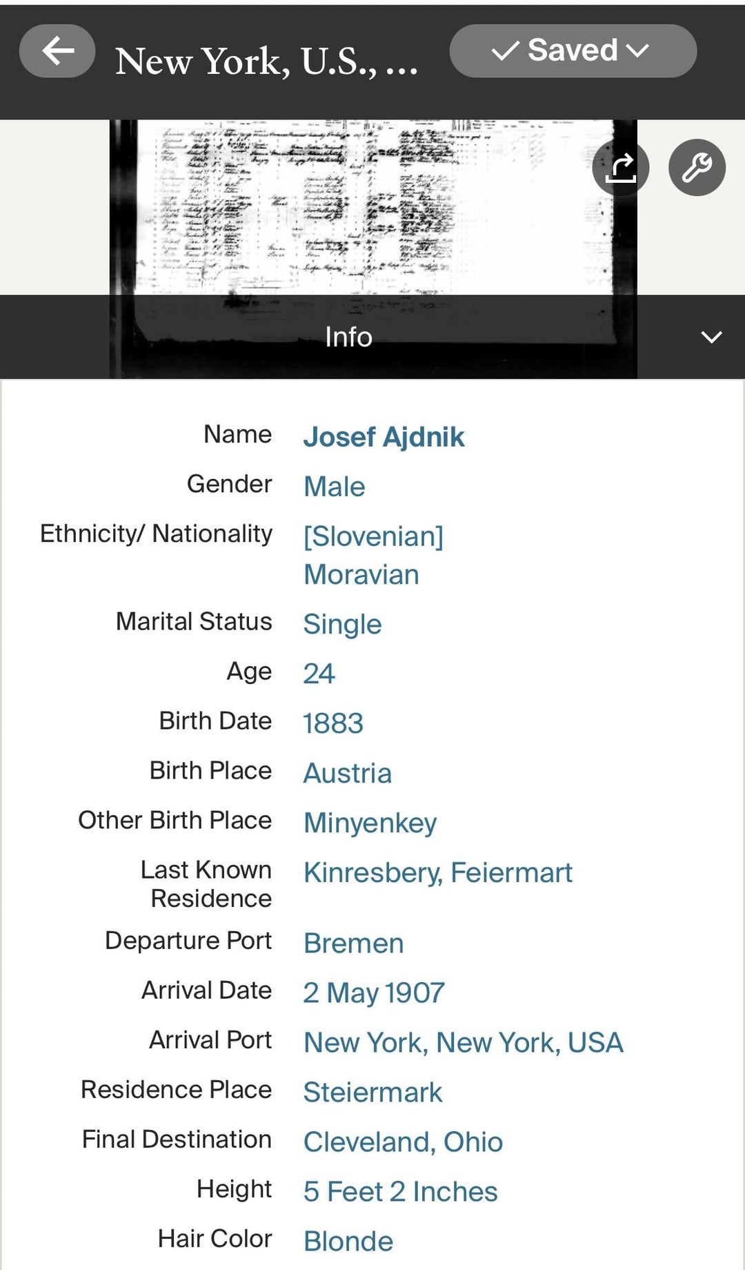Select the Male gender value
This screenshot has height=1270, width=745.
(335, 487)
